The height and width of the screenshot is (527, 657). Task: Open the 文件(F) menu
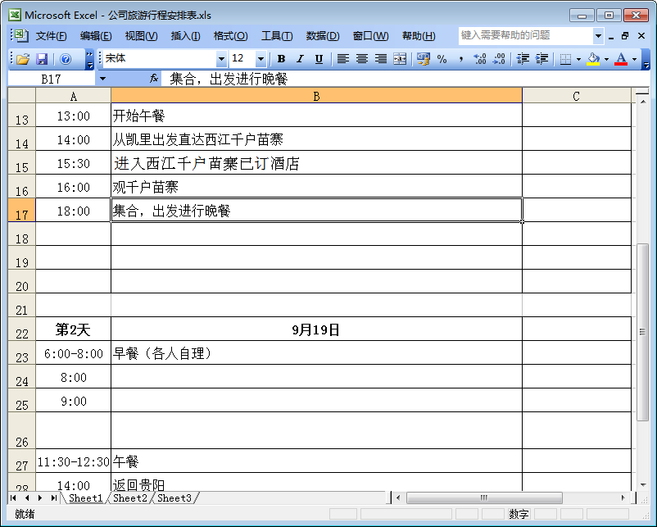pyautogui.click(x=51, y=36)
